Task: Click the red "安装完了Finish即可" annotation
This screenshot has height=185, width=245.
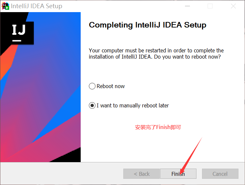Action: pyautogui.click(x=158, y=127)
